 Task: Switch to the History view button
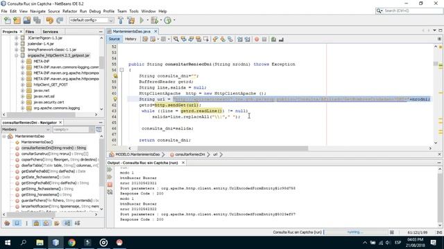(130, 39)
